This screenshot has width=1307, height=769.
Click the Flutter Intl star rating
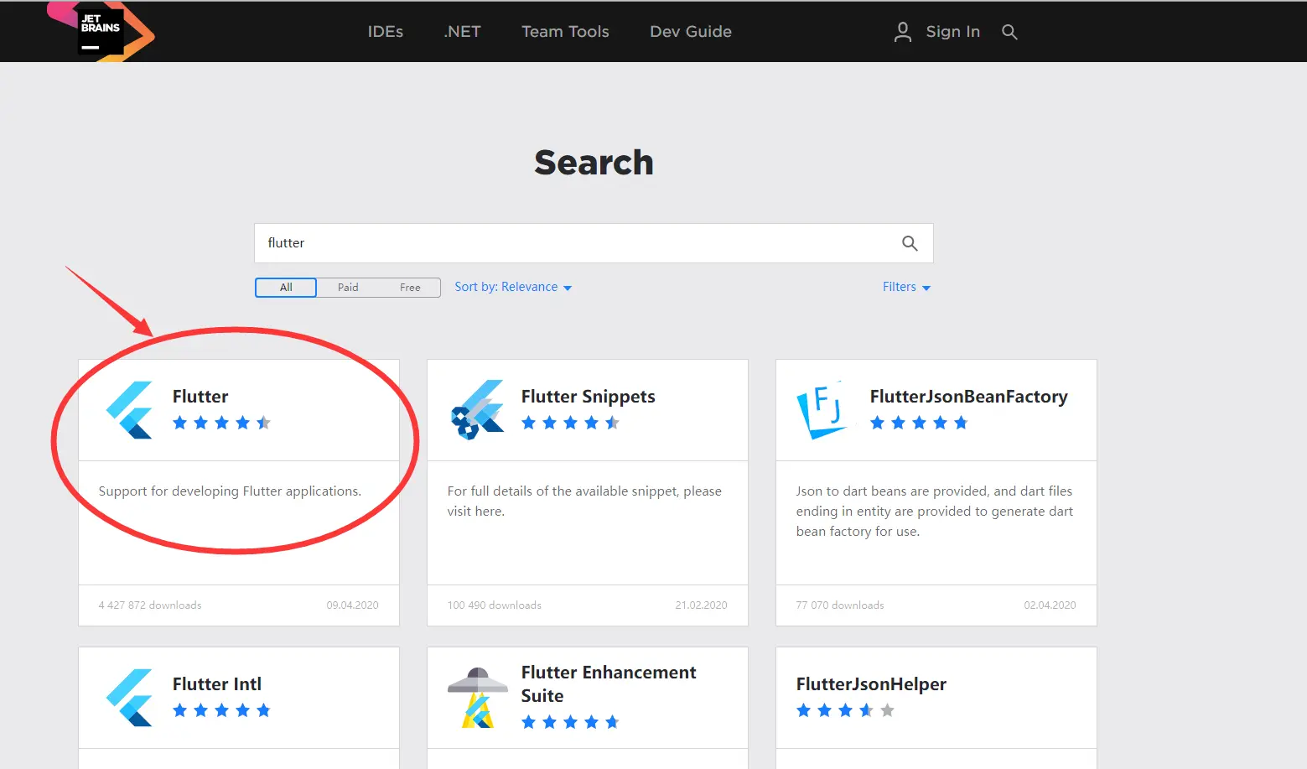221,710
